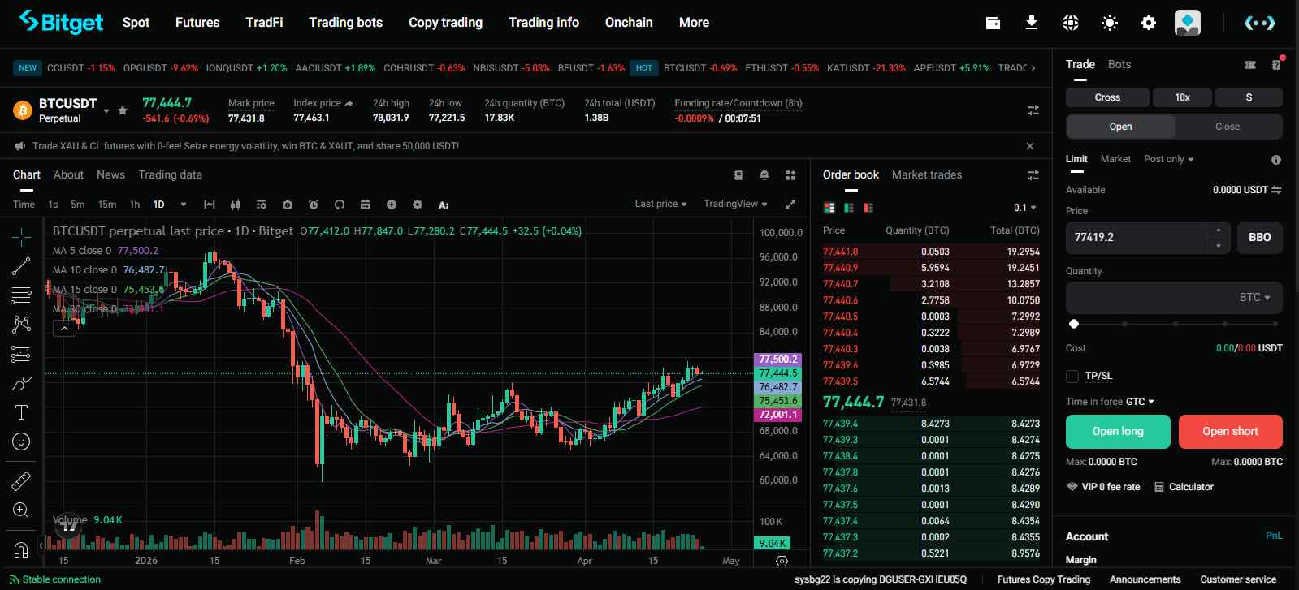Image resolution: width=1299 pixels, height=590 pixels.
Task: Select the 1D timeframe
Action: pyautogui.click(x=158, y=205)
